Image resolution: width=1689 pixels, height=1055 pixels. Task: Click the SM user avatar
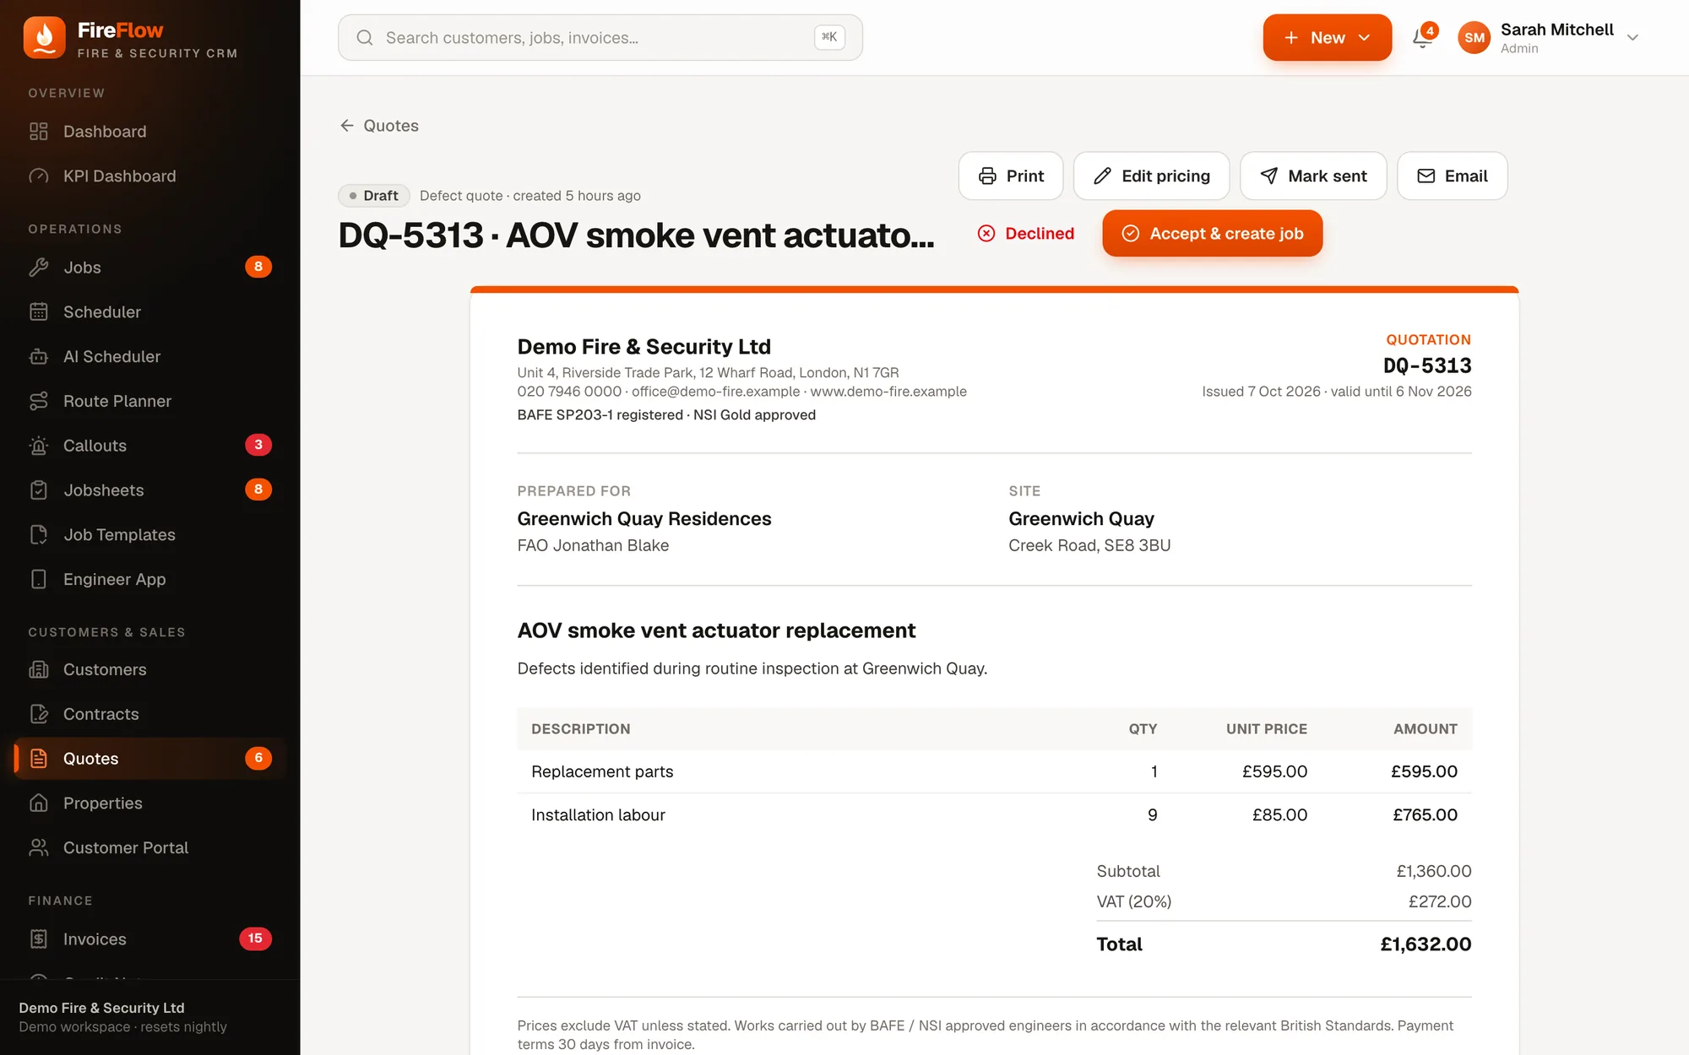point(1474,38)
